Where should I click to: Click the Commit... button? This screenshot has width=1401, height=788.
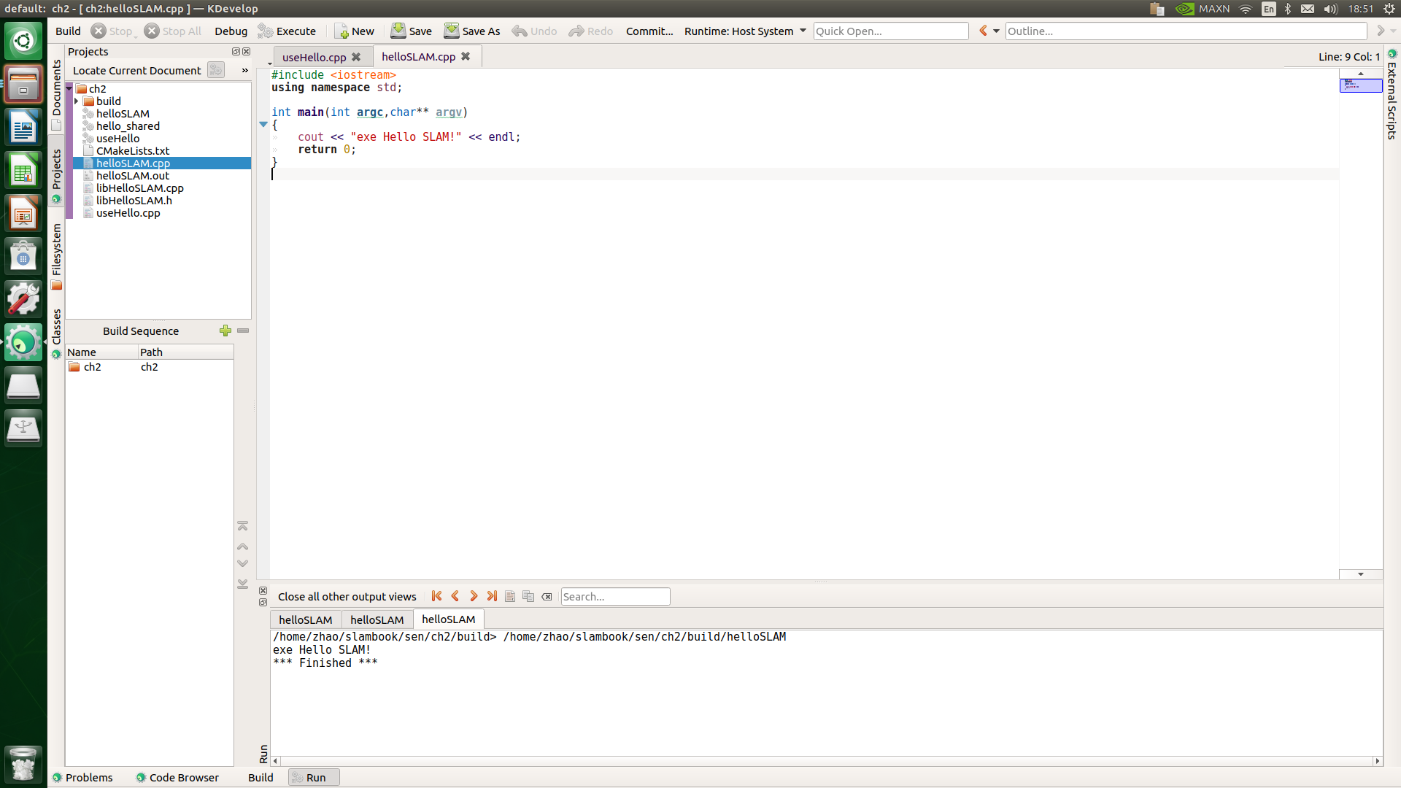click(649, 31)
